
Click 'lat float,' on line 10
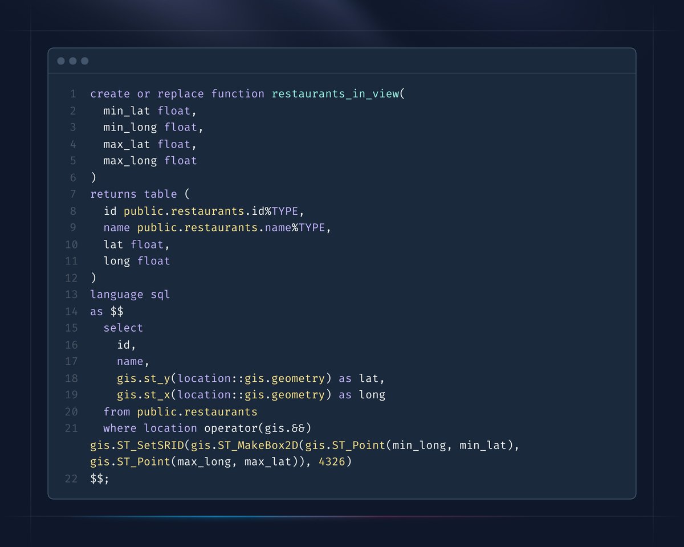pyautogui.click(x=137, y=244)
